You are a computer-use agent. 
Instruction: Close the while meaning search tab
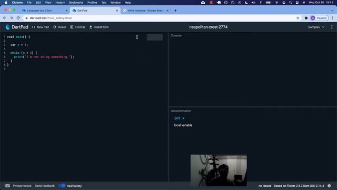(167, 11)
